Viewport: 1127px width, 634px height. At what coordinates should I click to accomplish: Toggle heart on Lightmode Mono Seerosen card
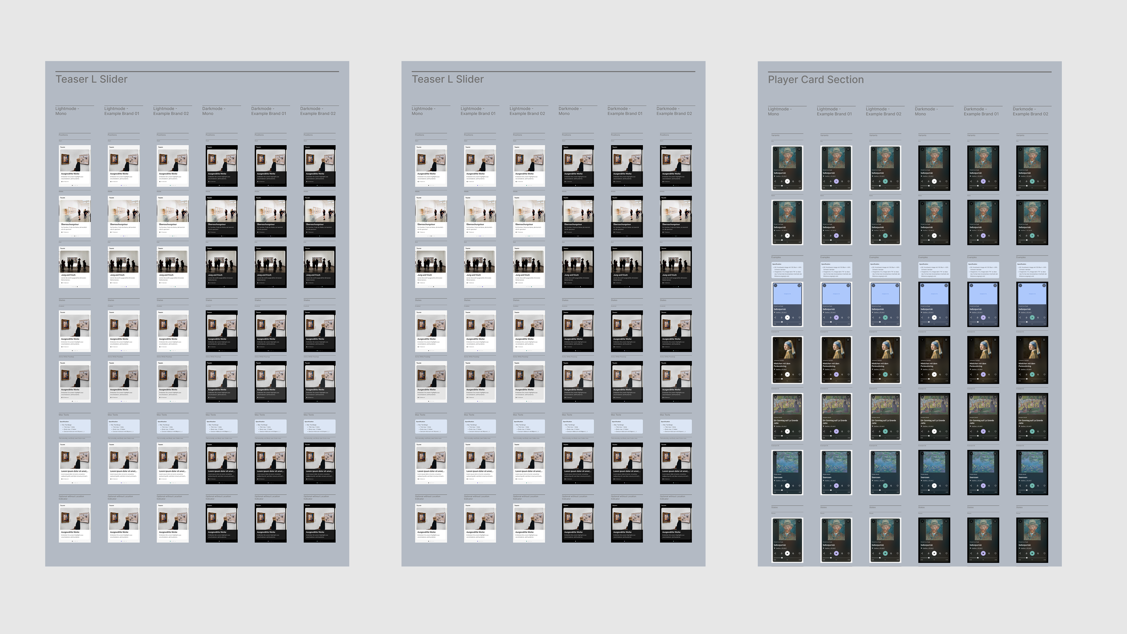tap(800, 486)
